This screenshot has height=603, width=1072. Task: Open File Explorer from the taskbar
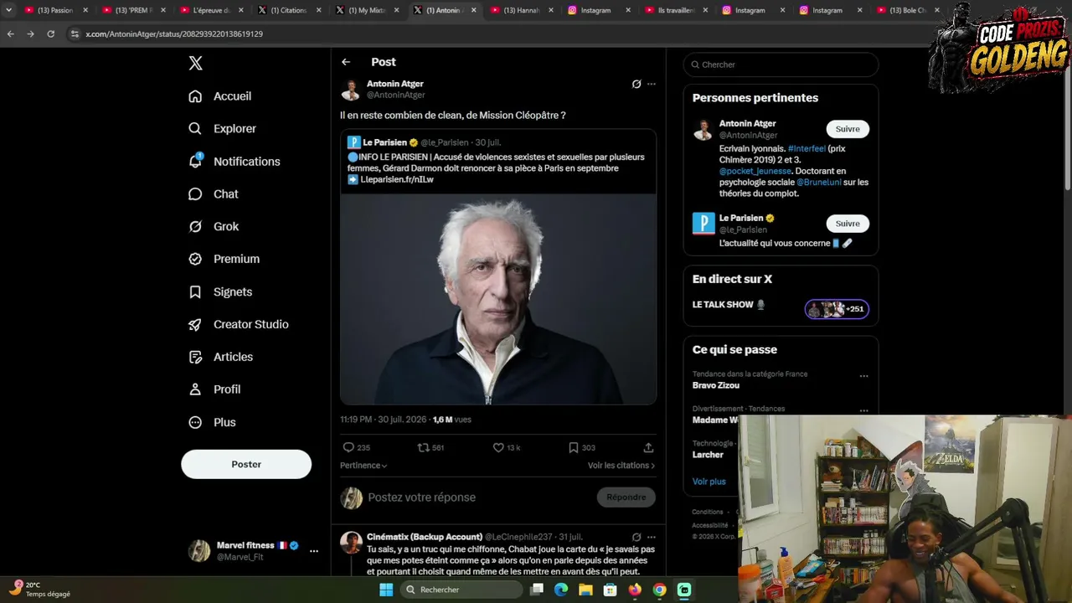[x=585, y=590]
